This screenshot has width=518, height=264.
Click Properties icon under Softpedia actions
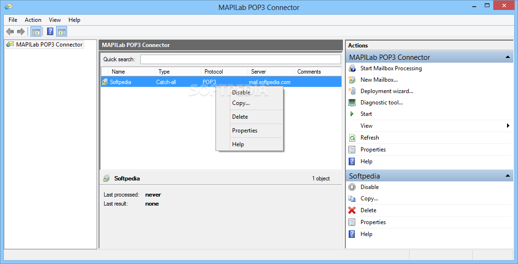352,222
